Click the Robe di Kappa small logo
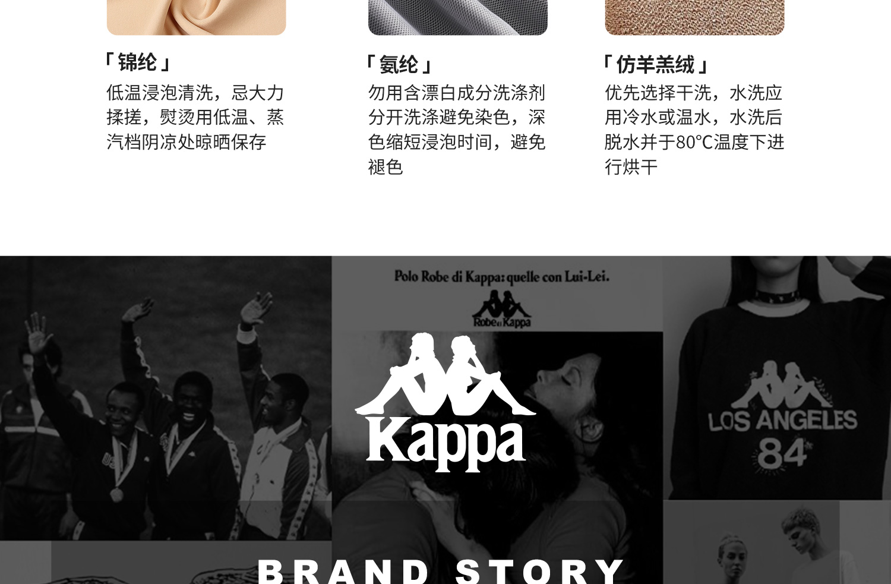The image size is (891, 584). click(x=502, y=310)
